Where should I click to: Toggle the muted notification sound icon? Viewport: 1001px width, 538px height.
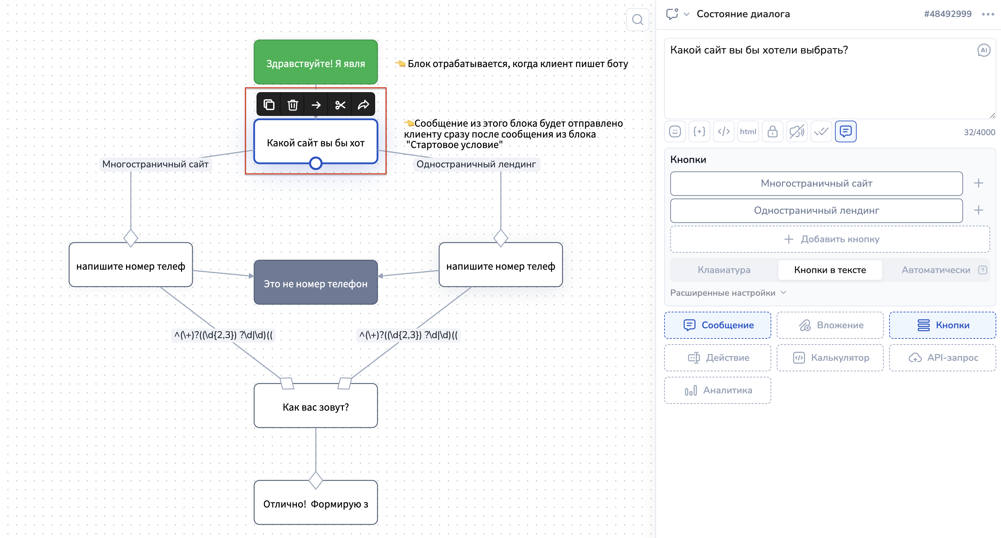point(797,132)
